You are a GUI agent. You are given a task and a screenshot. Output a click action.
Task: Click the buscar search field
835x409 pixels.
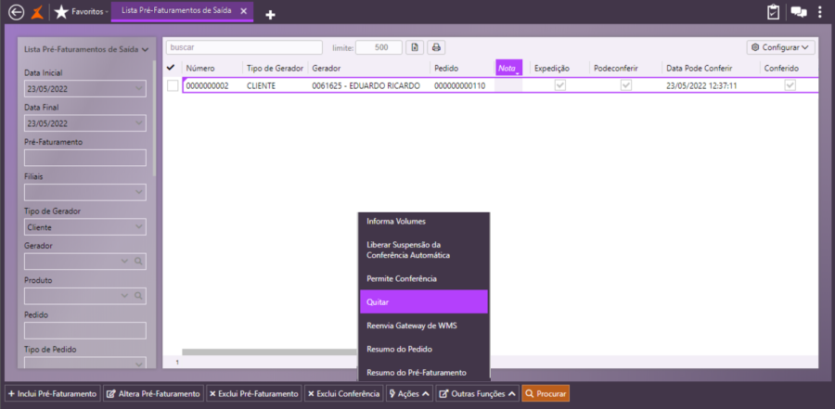[x=244, y=47]
